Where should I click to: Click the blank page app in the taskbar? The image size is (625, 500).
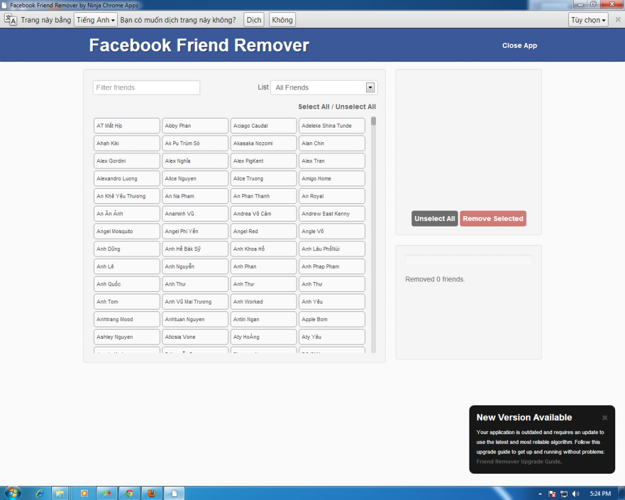pos(175,494)
